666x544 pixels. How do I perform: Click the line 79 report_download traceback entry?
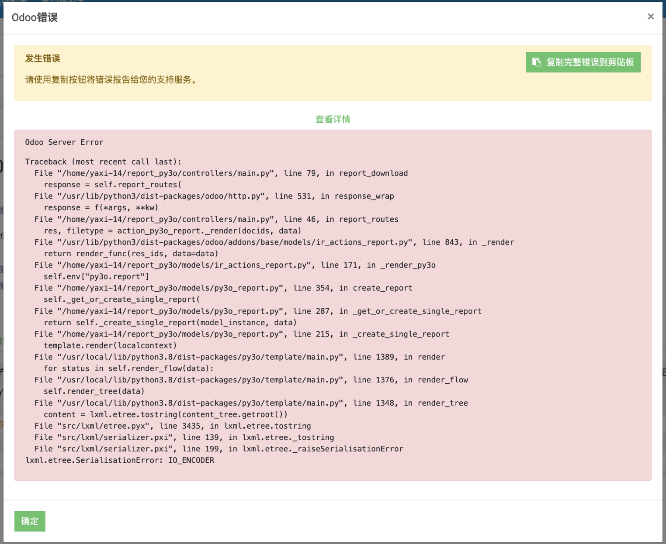tap(221, 173)
